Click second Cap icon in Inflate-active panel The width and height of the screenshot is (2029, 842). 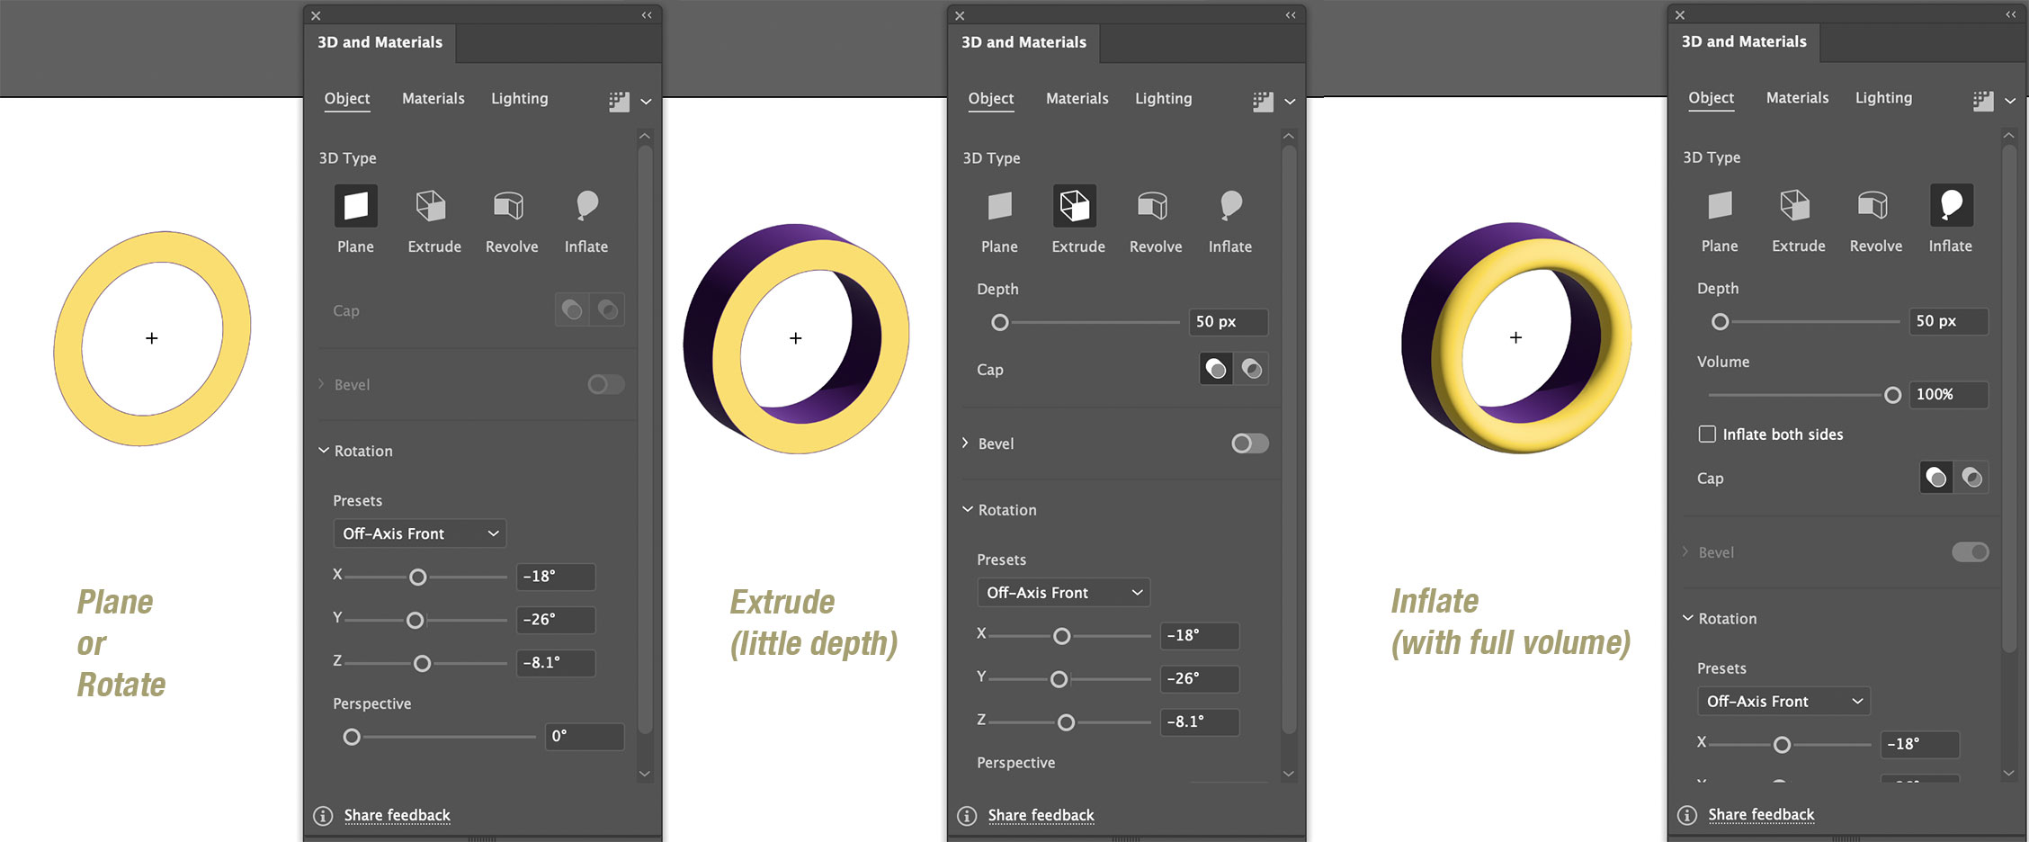(x=1972, y=478)
